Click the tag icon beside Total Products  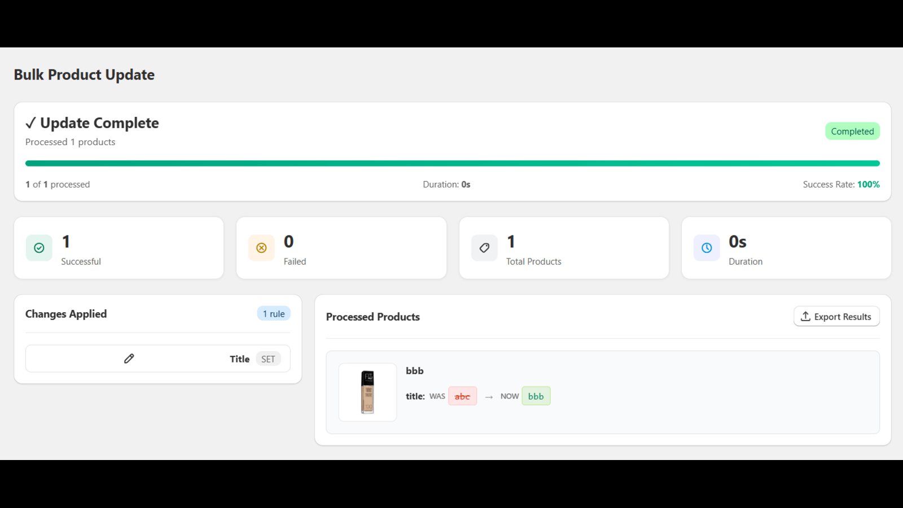tap(484, 248)
